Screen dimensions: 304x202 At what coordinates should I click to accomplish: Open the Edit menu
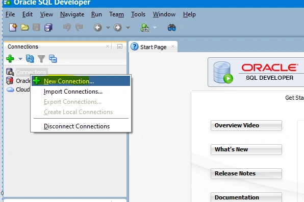click(x=28, y=14)
